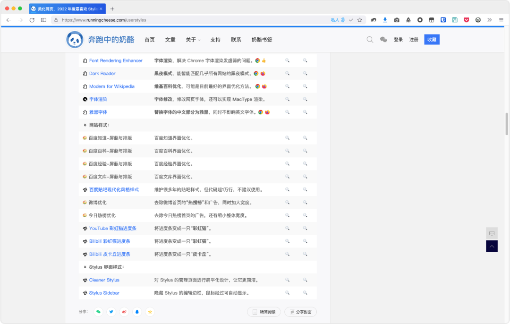Click the panda site logo

(x=75, y=40)
